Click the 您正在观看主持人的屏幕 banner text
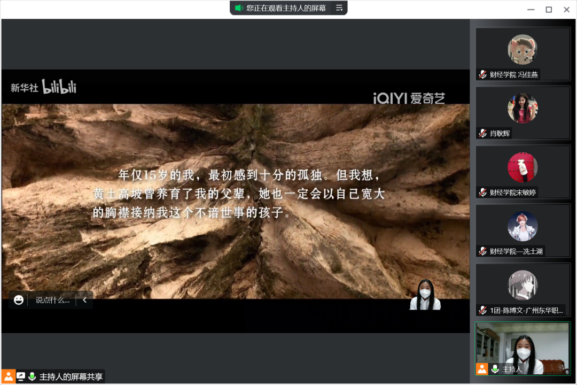577x385 pixels. [x=286, y=7]
